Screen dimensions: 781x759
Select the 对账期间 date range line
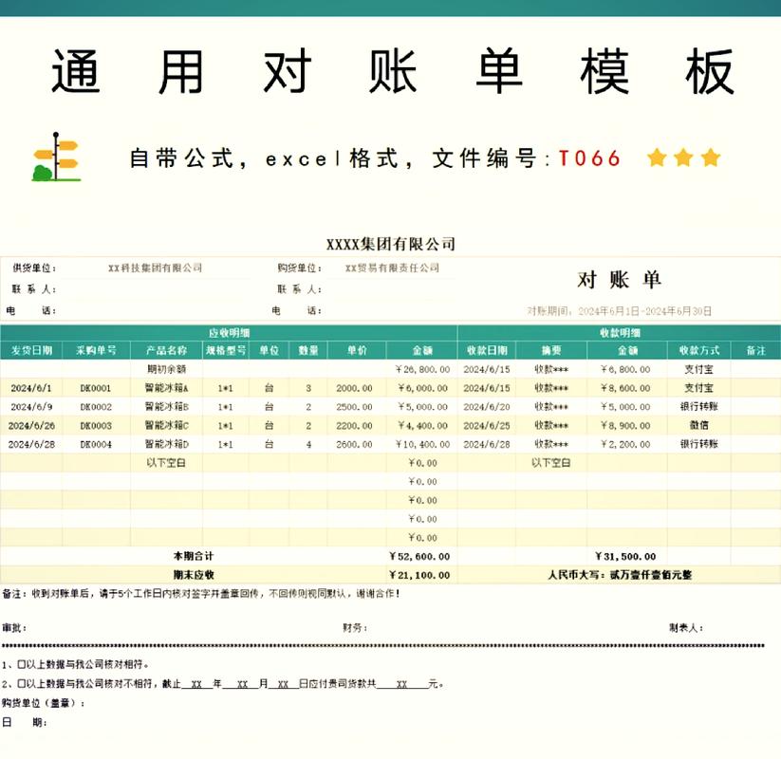point(619,311)
